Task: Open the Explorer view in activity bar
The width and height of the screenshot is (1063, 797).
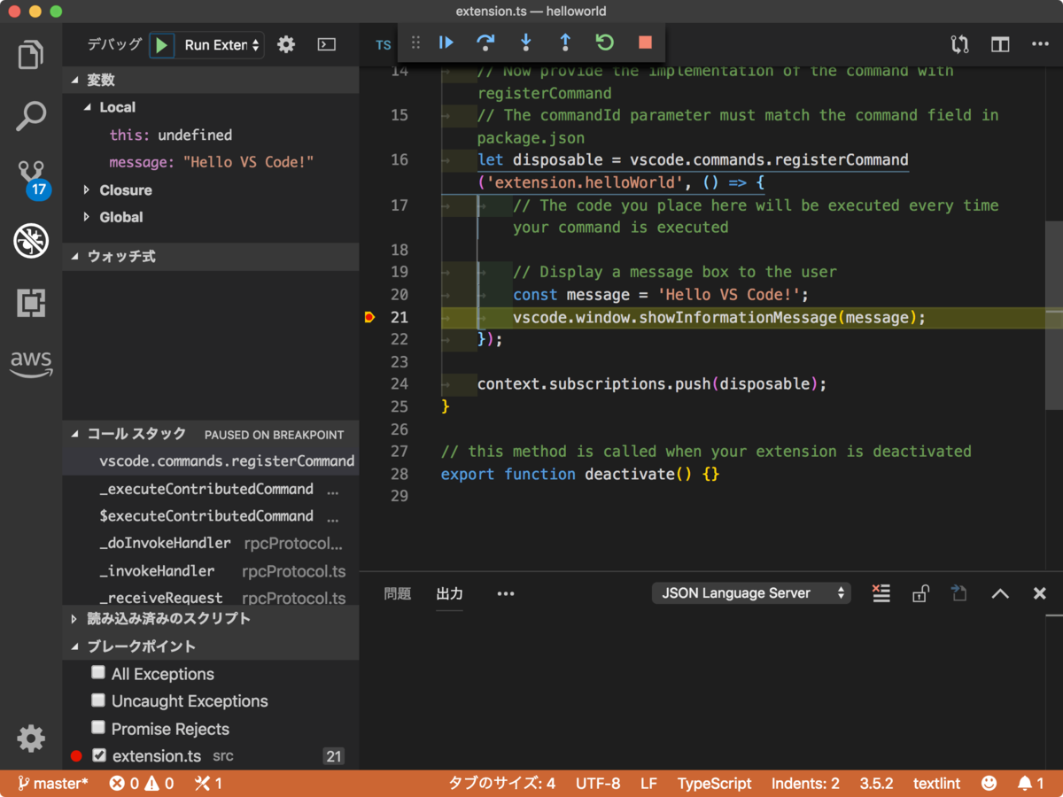Action: 31,55
